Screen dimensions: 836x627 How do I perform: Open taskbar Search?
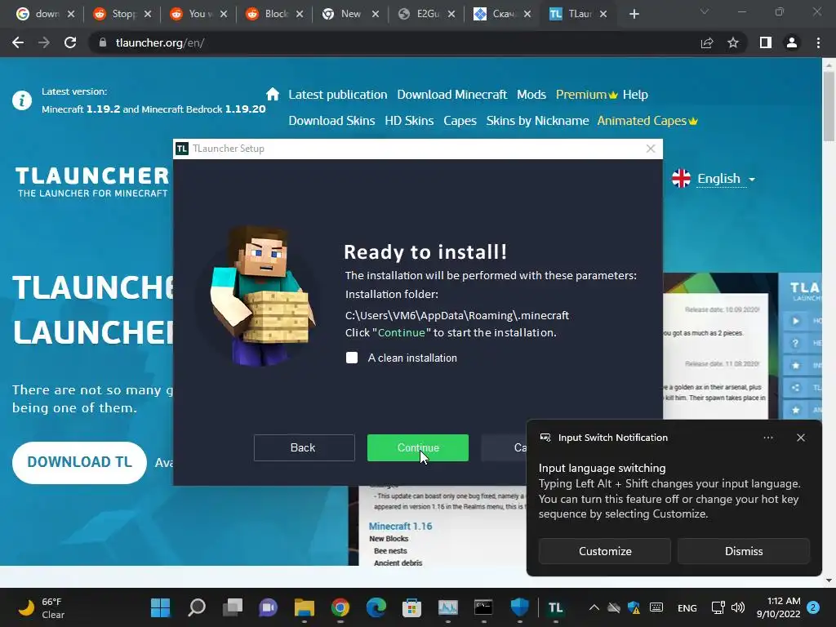click(197, 607)
